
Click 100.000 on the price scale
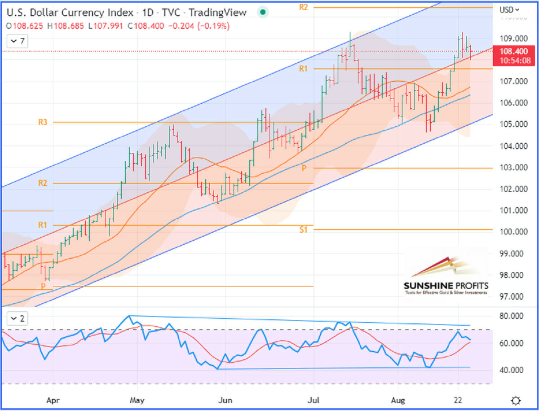[511, 232]
